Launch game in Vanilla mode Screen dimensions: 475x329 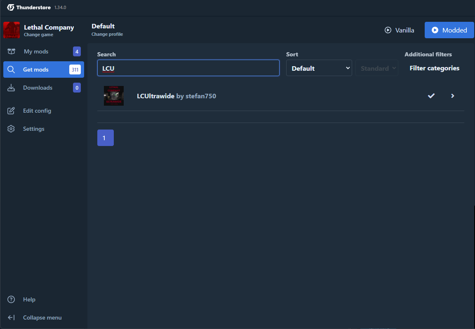(399, 30)
